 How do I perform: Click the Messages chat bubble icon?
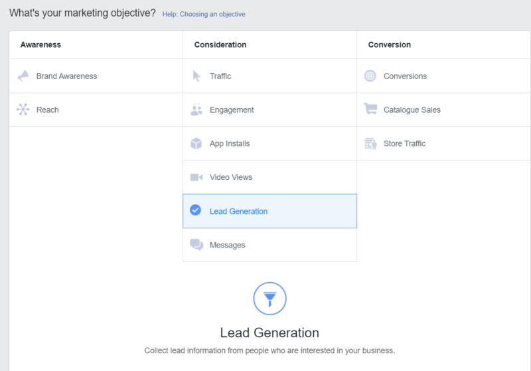(196, 245)
